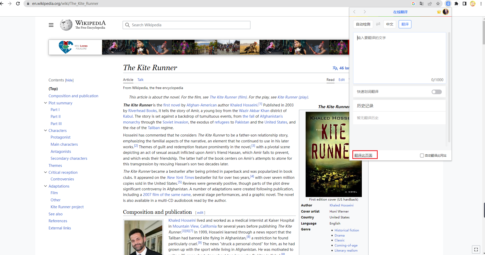
Task: Swap source and target languages
Action: click(x=378, y=24)
